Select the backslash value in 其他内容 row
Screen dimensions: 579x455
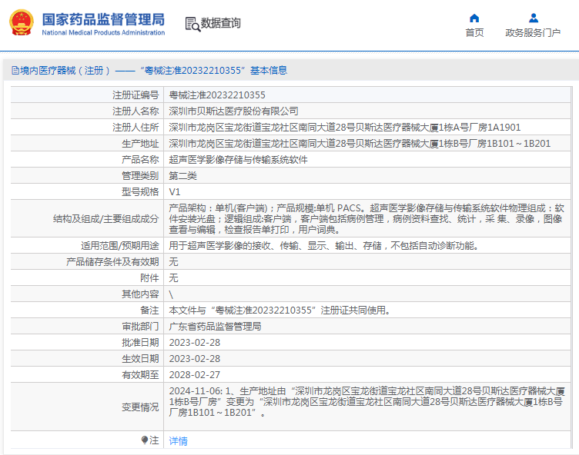[171, 294]
